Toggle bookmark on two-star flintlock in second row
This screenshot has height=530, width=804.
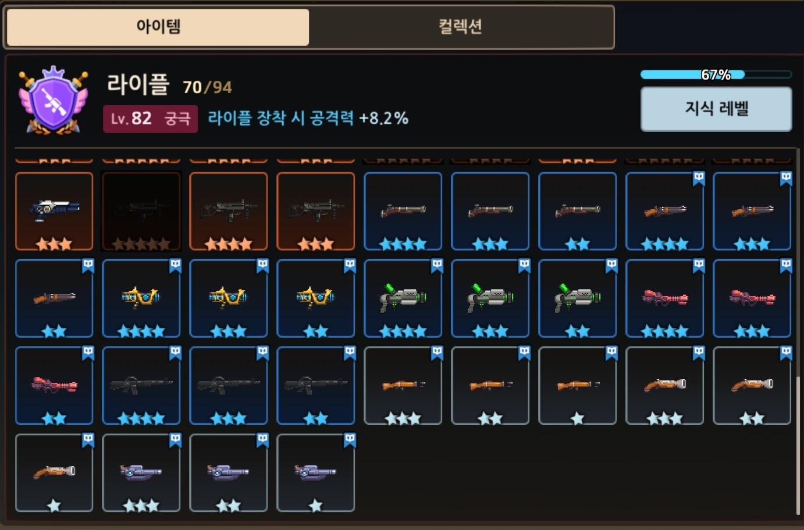pos(88,266)
